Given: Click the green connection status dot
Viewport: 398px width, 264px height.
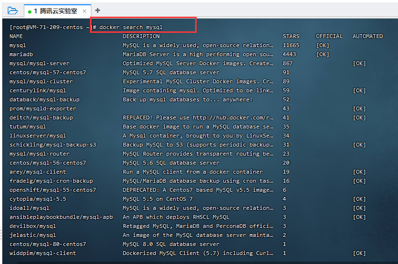Looking at the screenshot, I should pyautogui.click(x=30, y=12).
